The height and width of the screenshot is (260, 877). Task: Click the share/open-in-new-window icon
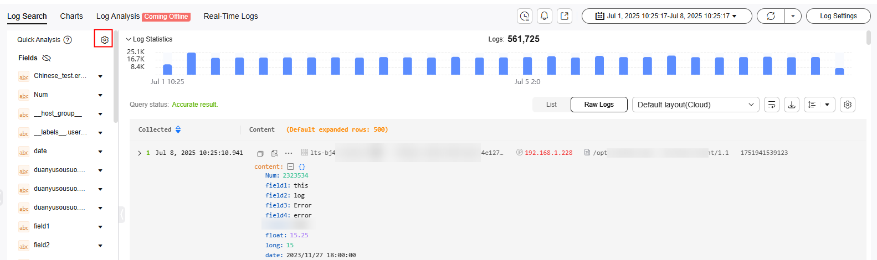click(565, 16)
